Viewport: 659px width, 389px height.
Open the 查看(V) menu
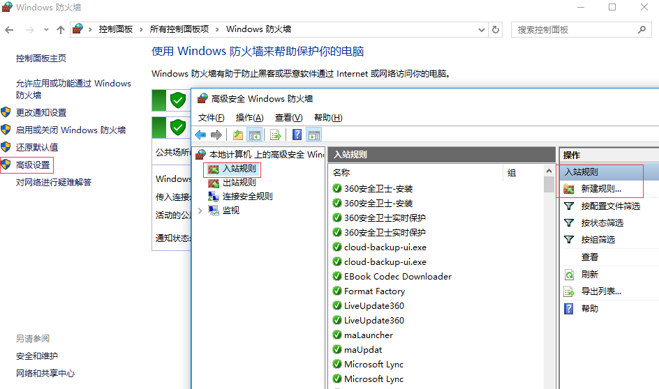coord(288,118)
